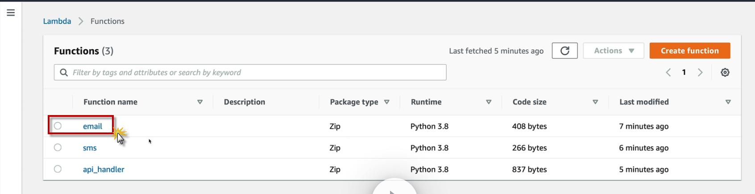The width and height of the screenshot is (755, 194).
Task: Select the sms function radio button
Action: pos(58,147)
